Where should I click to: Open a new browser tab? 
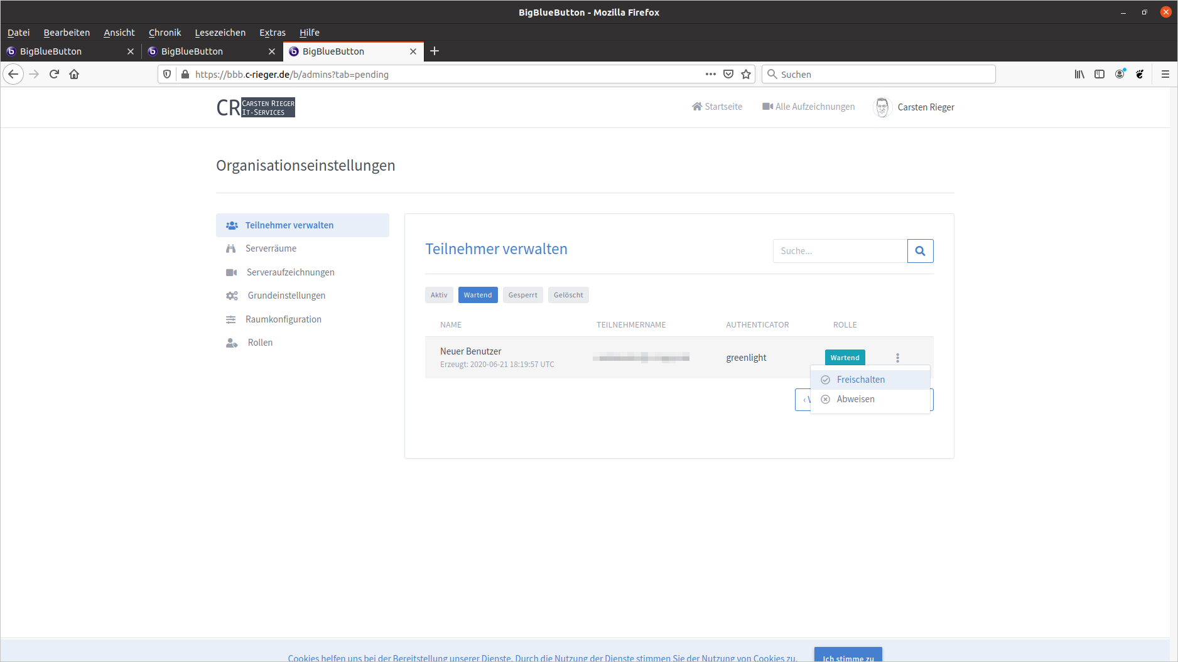click(435, 51)
